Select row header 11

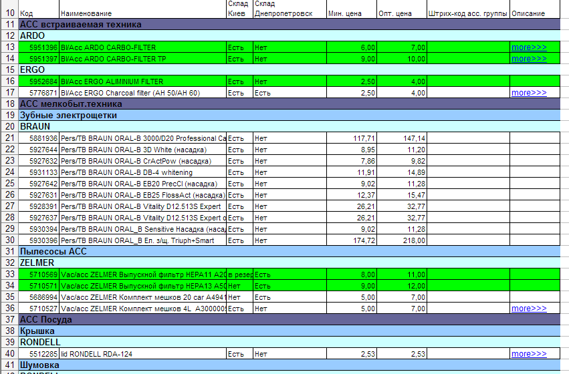click(x=10, y=25)
